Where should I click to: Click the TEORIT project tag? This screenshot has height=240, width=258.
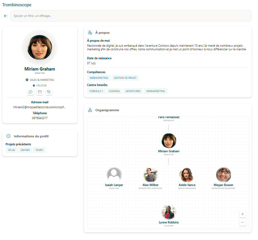pos(39,150)
